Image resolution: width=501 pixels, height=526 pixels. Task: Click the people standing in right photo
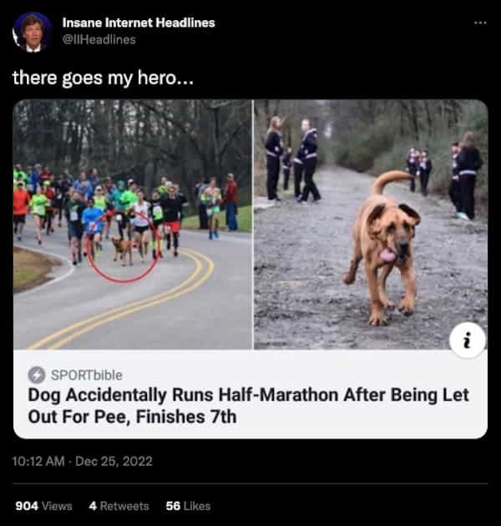pyautogui.click(x=292, y=159)
